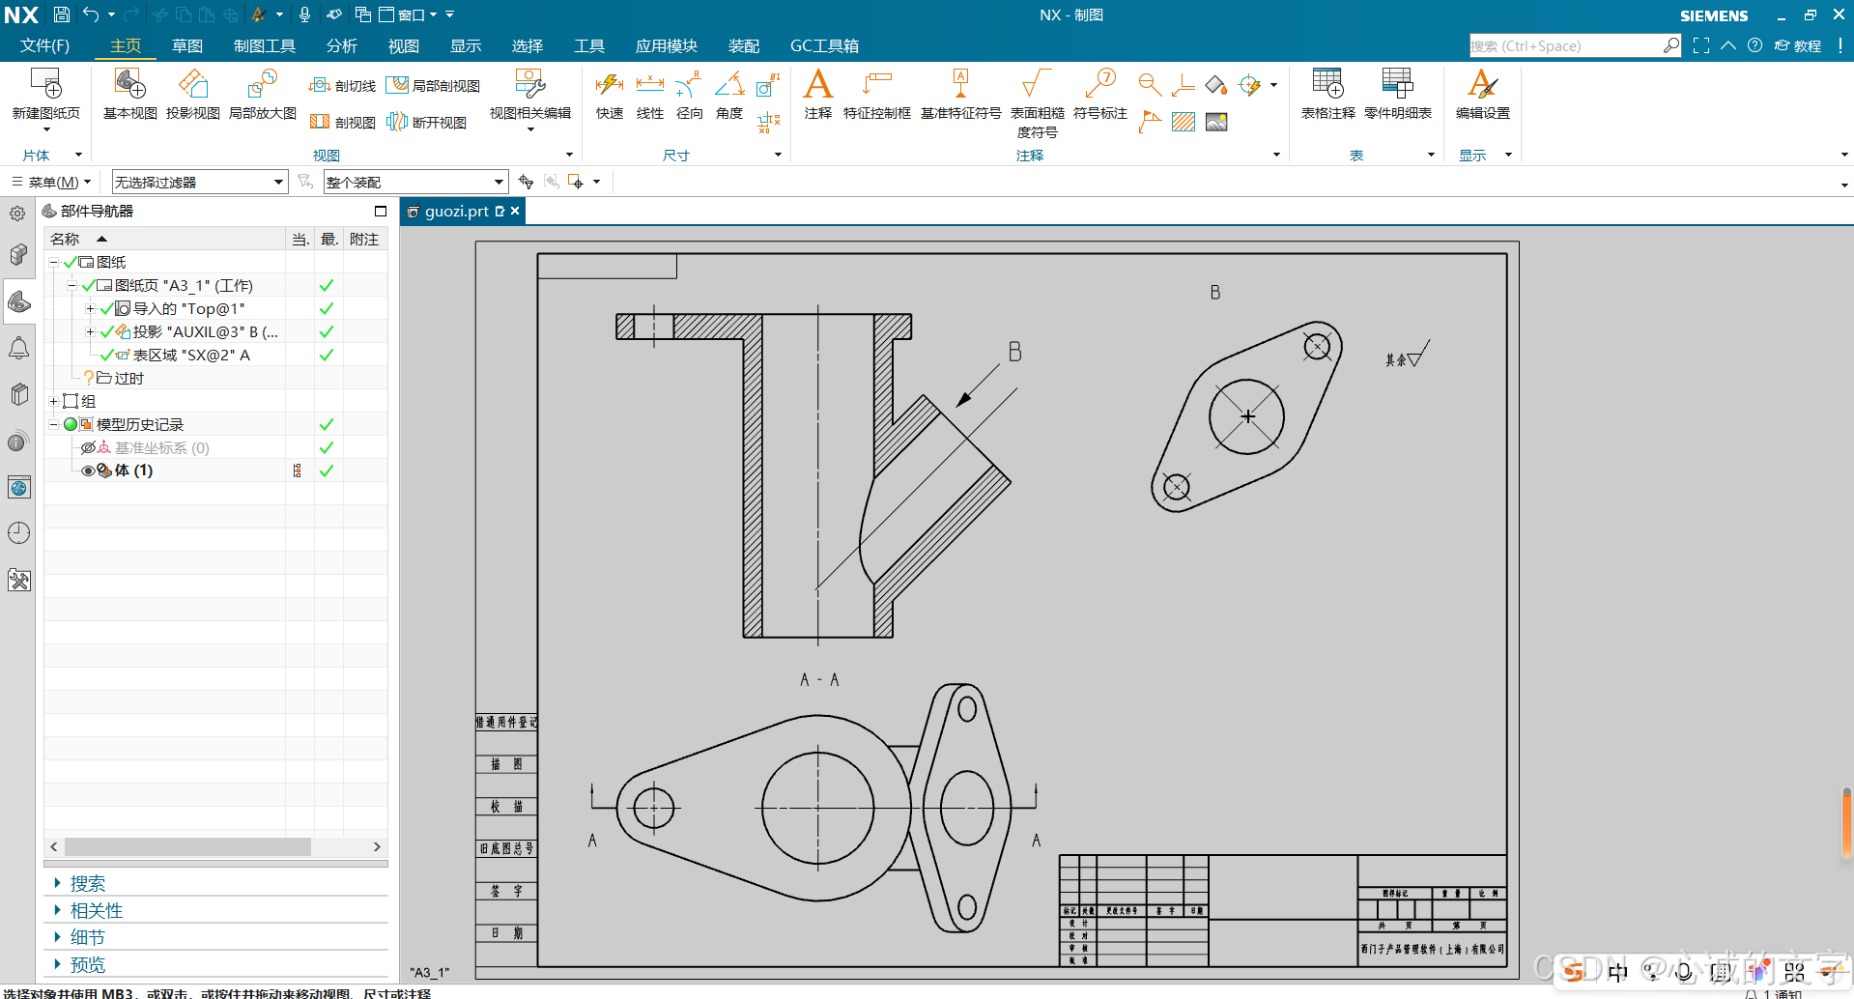Toggle green status dot of 模型历史记录
Screen dimensions: 1854x999
(x=71, y=424)
